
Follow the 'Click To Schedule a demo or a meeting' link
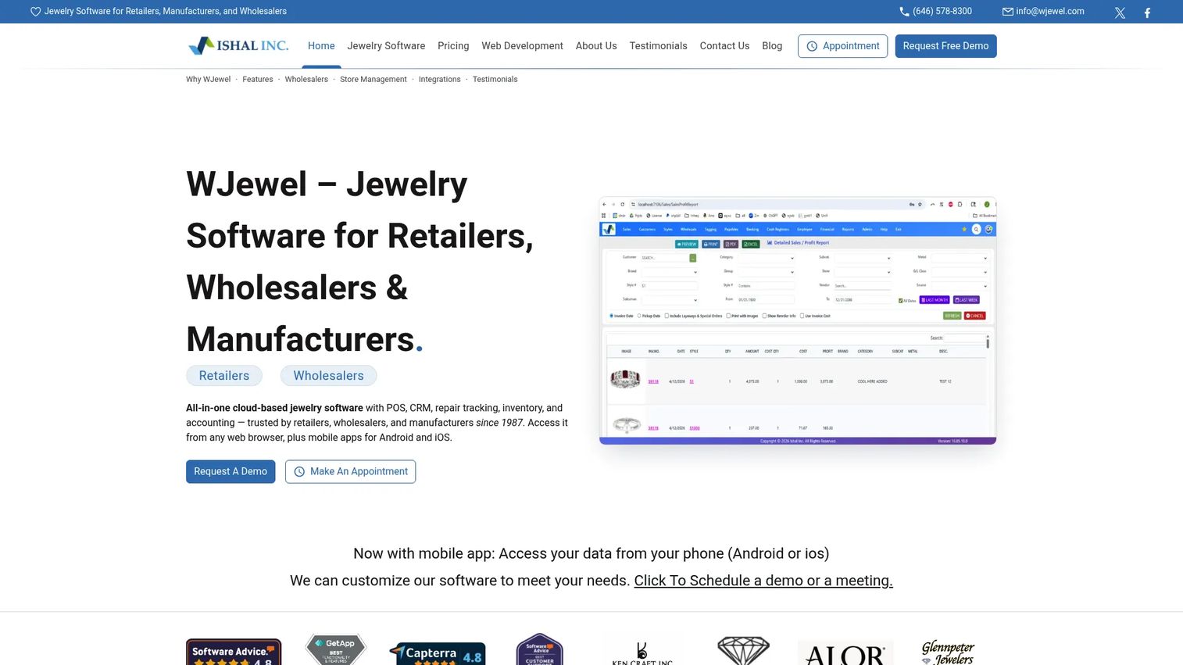tap(763, 581)
